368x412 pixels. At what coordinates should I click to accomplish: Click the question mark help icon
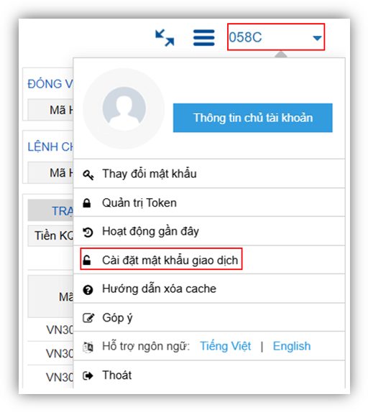click(x=88, y=290)
